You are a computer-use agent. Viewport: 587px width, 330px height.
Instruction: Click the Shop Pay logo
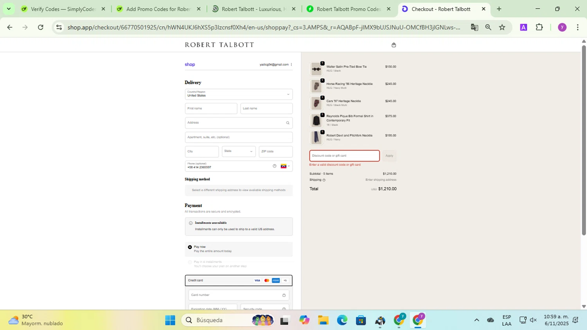tap(190, 65)
